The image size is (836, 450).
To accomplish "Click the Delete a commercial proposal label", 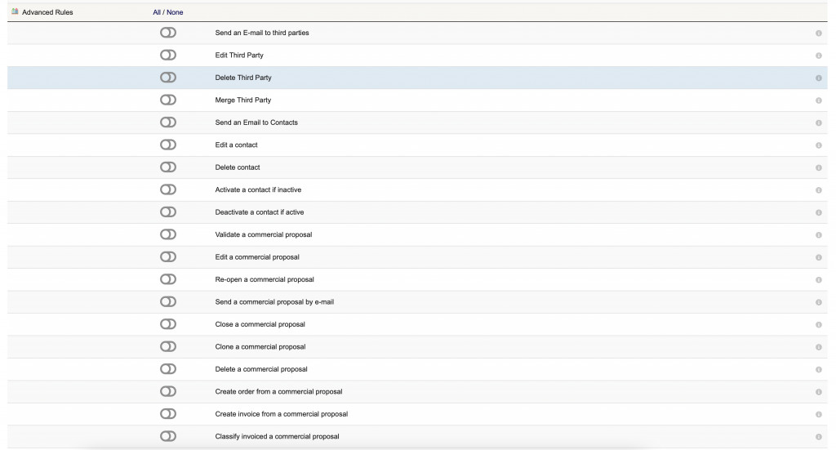I will 261,369.
